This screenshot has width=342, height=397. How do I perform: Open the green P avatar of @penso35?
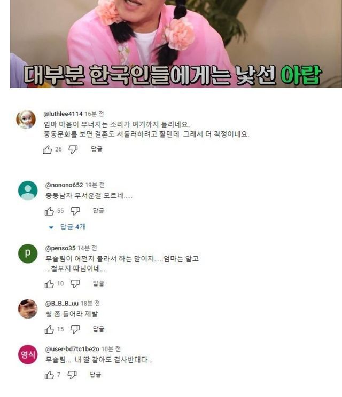[x=28, y=253]
